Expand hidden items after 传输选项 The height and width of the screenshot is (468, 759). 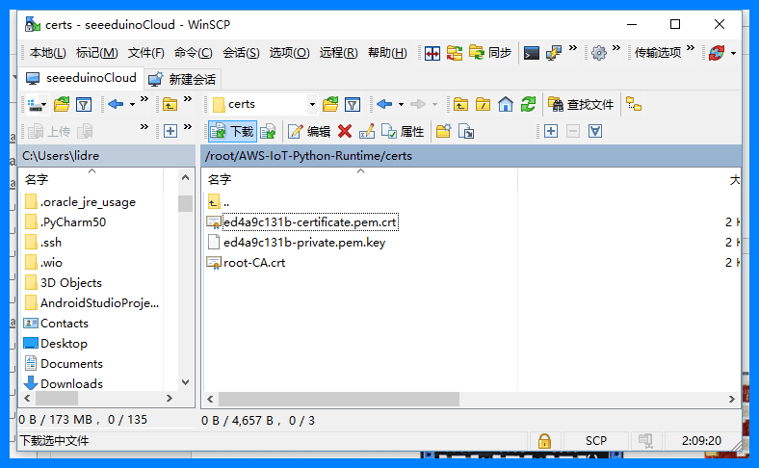coord(691,48)
